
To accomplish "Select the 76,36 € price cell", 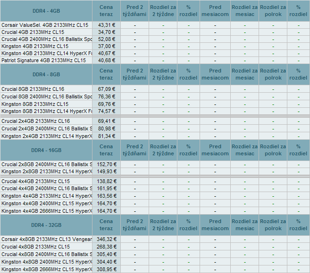I will [x=106, y=96].
